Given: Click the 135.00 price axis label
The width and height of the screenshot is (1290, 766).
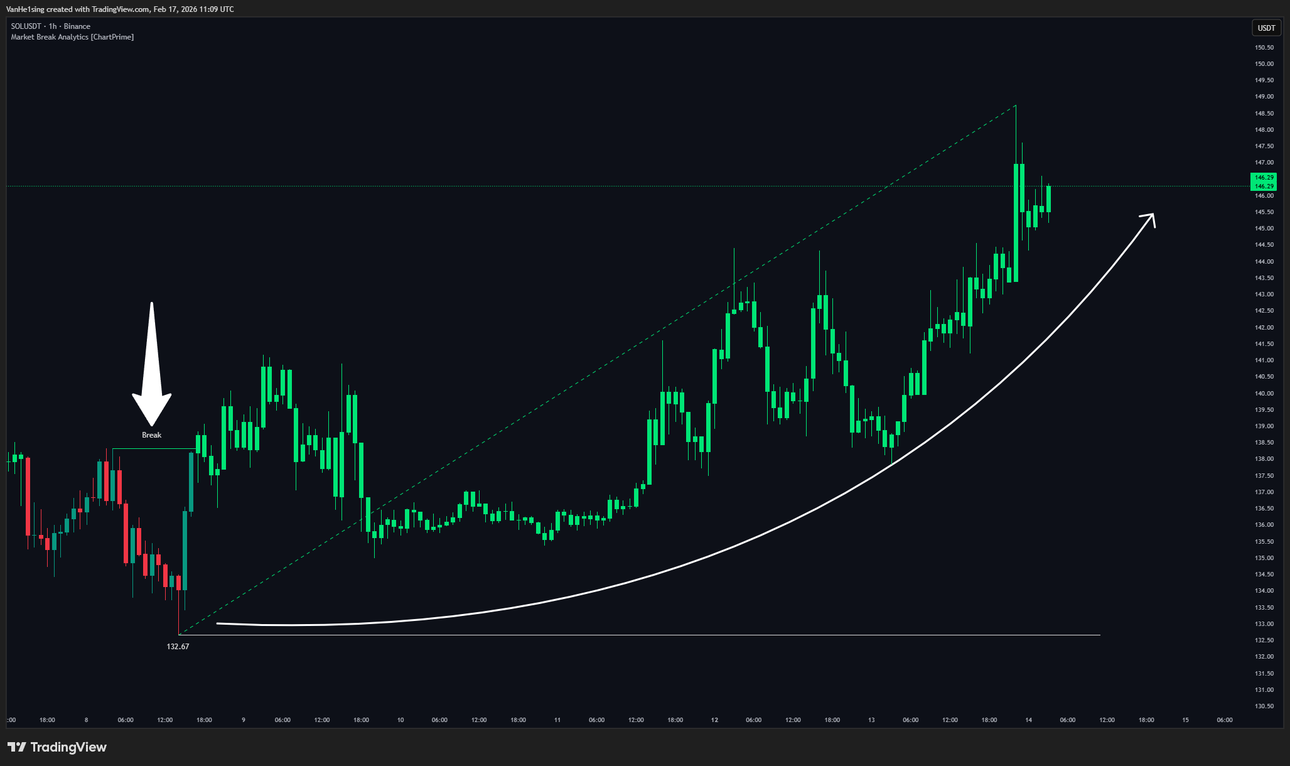Looking at the screenshot, I should [1264, 558].
